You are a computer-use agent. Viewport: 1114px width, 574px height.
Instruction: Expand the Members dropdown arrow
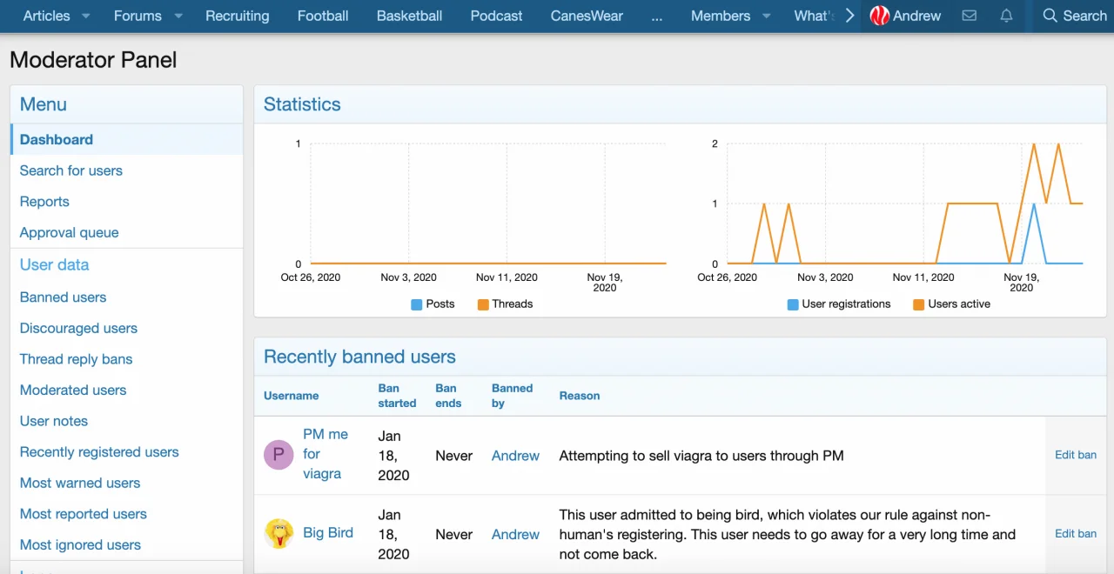766,16
